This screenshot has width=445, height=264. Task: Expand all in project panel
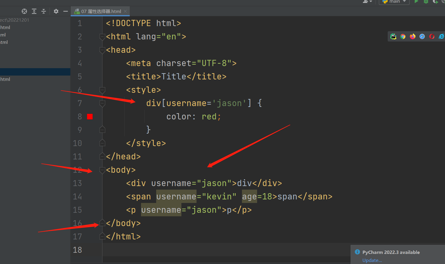click(34, 11)
